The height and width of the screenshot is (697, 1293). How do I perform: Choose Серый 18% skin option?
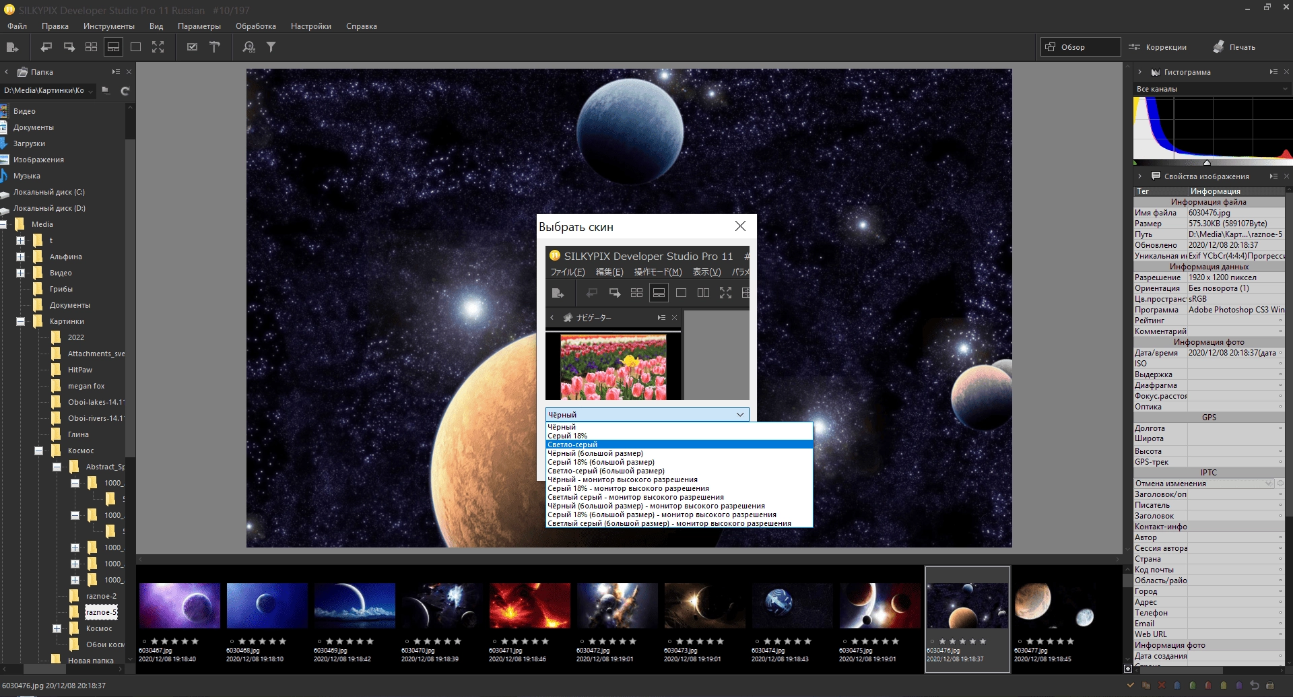tap(679, 436)
